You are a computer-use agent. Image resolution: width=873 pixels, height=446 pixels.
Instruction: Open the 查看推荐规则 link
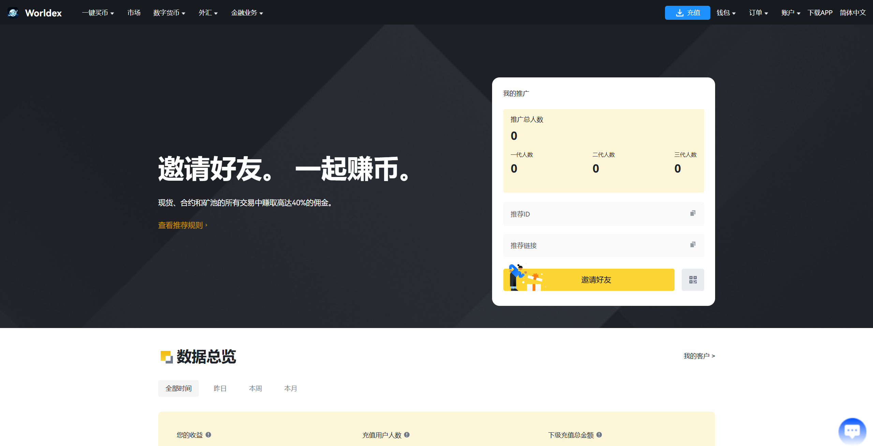(x=182, y=225)
